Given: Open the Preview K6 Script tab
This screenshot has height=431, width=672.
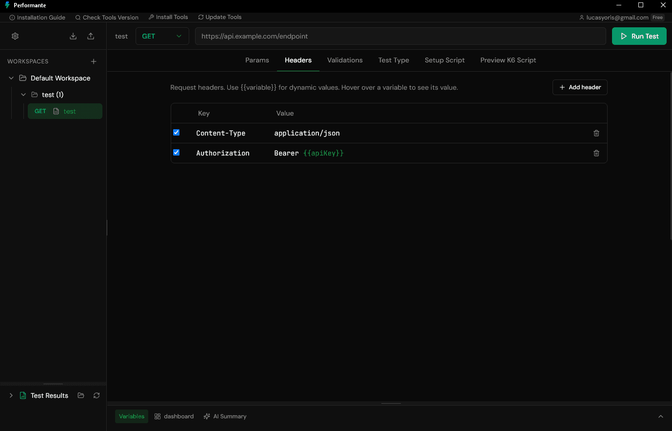Looking at the screenshot, I should click(x=508, y=60).
